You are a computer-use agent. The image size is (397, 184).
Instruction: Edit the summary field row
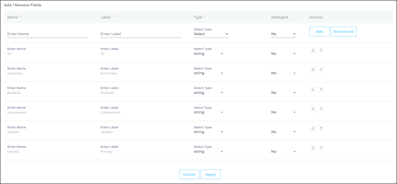pyautogui.click(x=313, y=69)
